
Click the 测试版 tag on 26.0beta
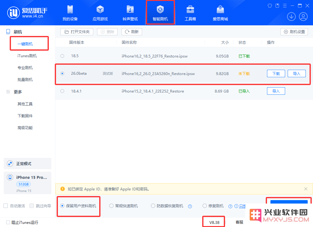tap(108, 73)
